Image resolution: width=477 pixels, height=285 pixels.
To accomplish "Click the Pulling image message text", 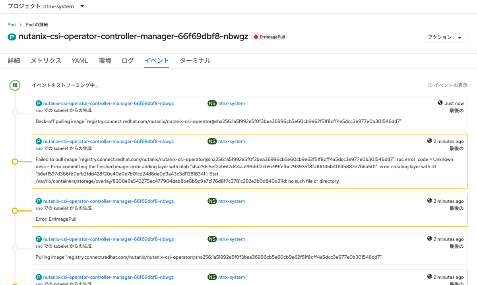I will [x=209, y=257].
